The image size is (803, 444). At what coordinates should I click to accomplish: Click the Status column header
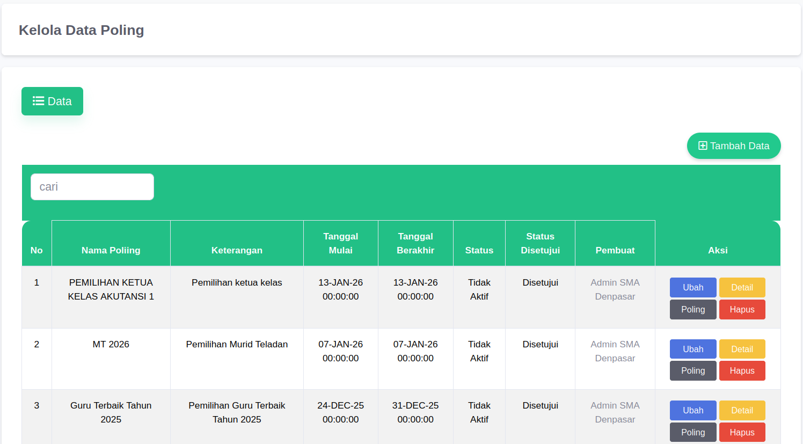(x=479, y=250)
